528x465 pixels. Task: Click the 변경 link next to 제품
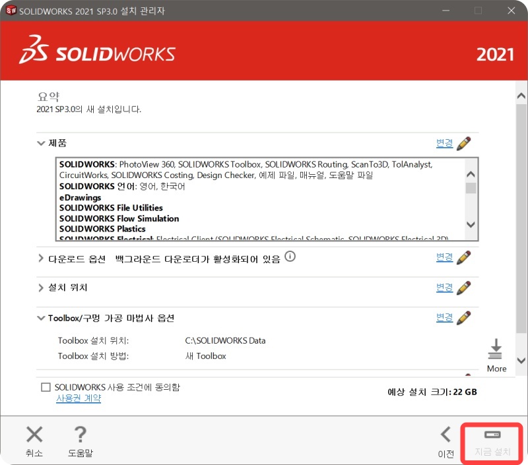[x=445, y=143]
